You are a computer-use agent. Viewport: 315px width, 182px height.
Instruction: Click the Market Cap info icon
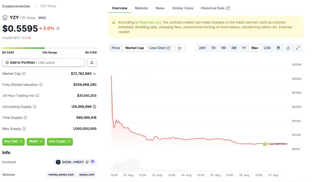click(24, 74)
